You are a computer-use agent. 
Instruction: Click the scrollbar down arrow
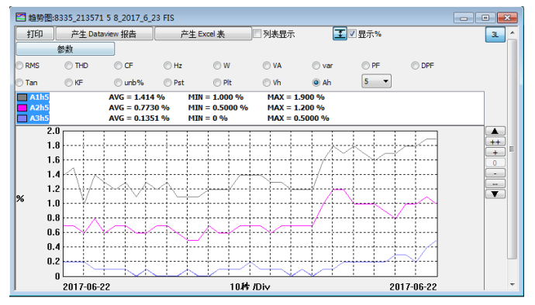(513, 284)
